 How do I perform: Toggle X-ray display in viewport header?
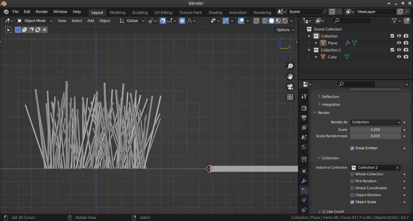[256, 21]
